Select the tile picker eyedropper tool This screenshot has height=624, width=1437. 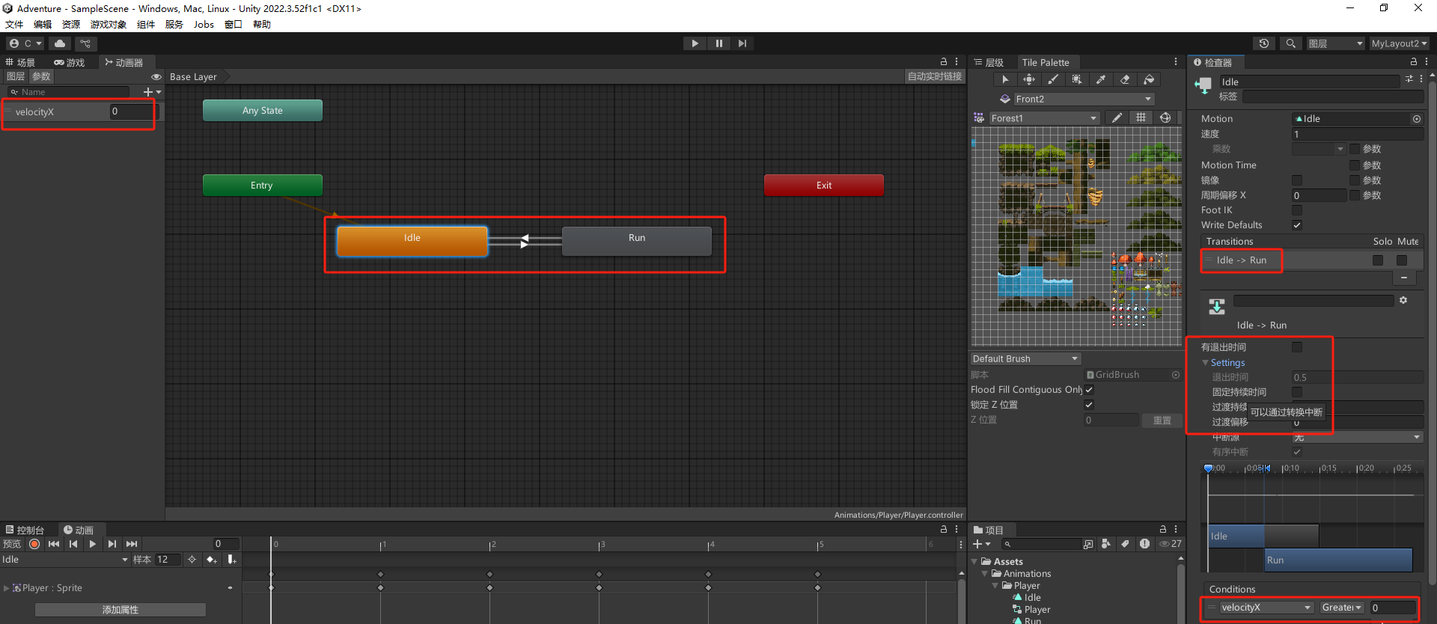coord(1101,79)
